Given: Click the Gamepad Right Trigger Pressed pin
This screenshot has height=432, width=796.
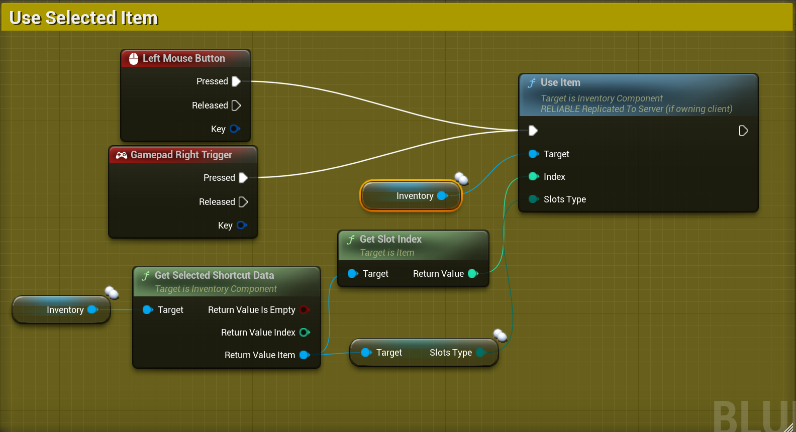Looking at the screenshot, I should point(243,178).
